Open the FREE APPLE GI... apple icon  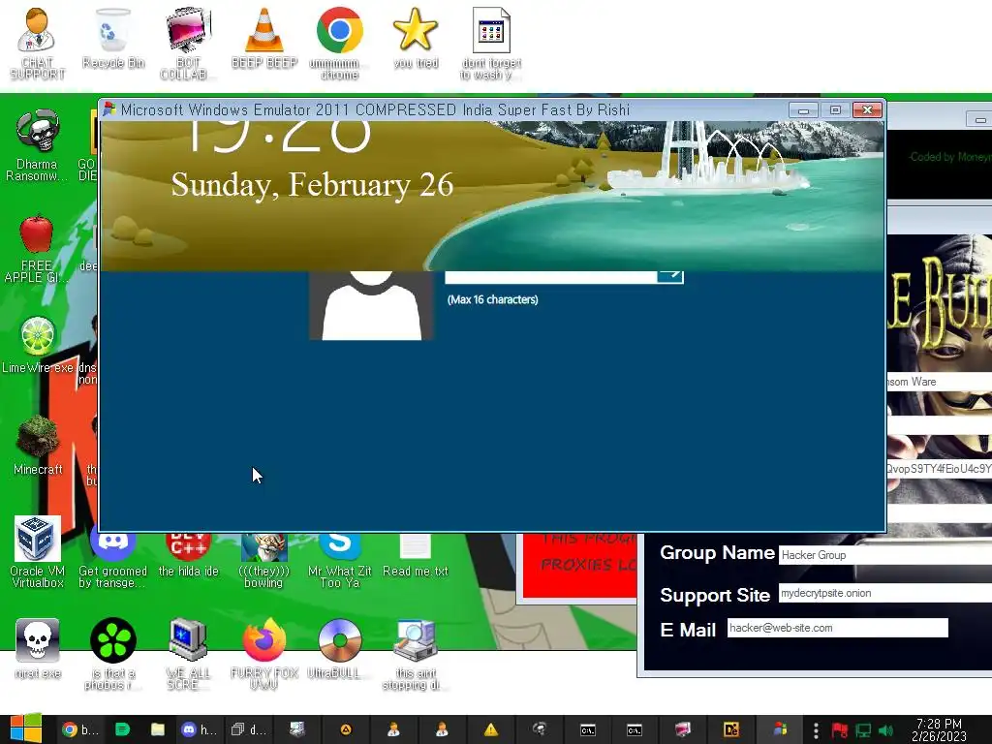pos(37,248)
